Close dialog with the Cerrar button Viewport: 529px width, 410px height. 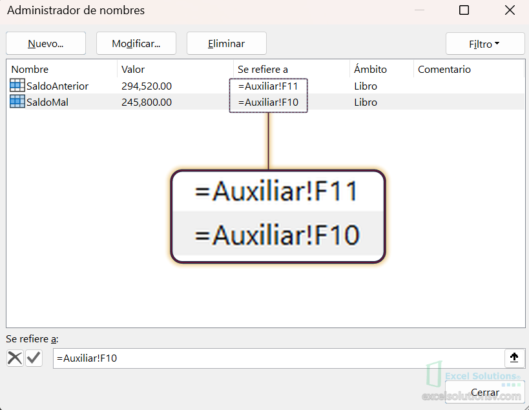point(485,392)
